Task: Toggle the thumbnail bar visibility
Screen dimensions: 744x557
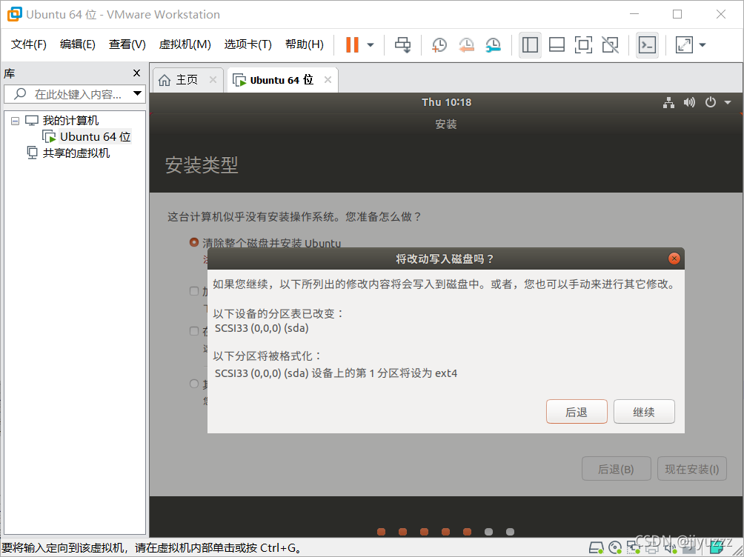Action: pos(557,44)
